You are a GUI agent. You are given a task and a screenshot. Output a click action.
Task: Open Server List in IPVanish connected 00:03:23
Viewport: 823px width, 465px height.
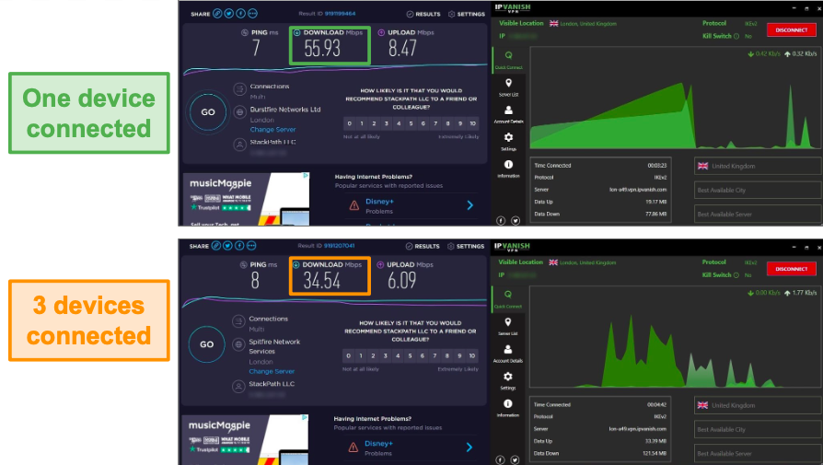click(x=508, y=87)
